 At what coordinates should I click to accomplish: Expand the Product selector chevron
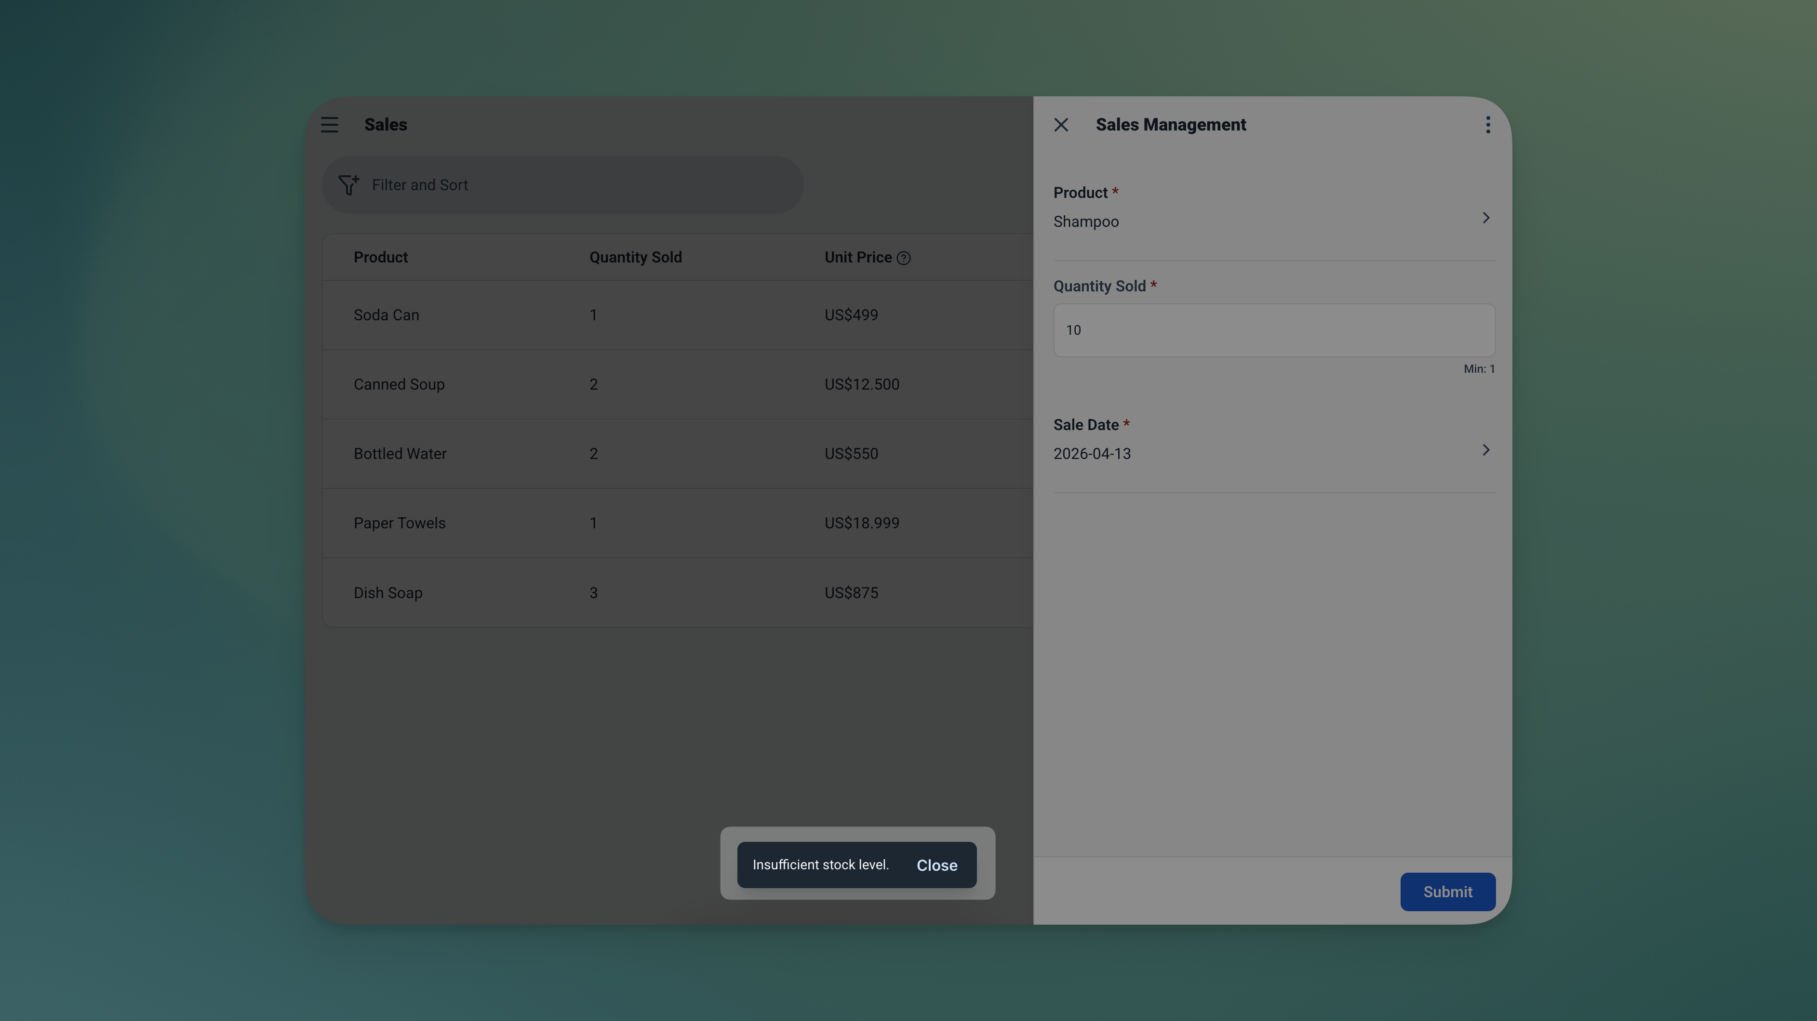click(x=1485, y=218)
